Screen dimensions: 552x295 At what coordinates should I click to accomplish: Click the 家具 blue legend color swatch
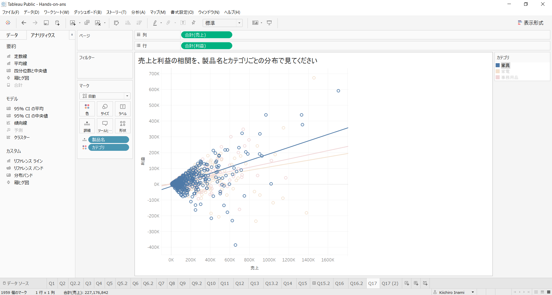click(x=498, y=65)
